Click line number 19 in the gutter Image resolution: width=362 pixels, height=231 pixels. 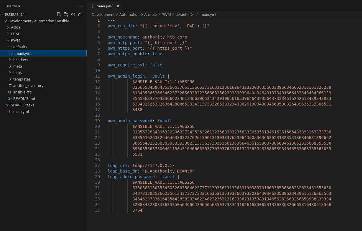pos(98,121)
